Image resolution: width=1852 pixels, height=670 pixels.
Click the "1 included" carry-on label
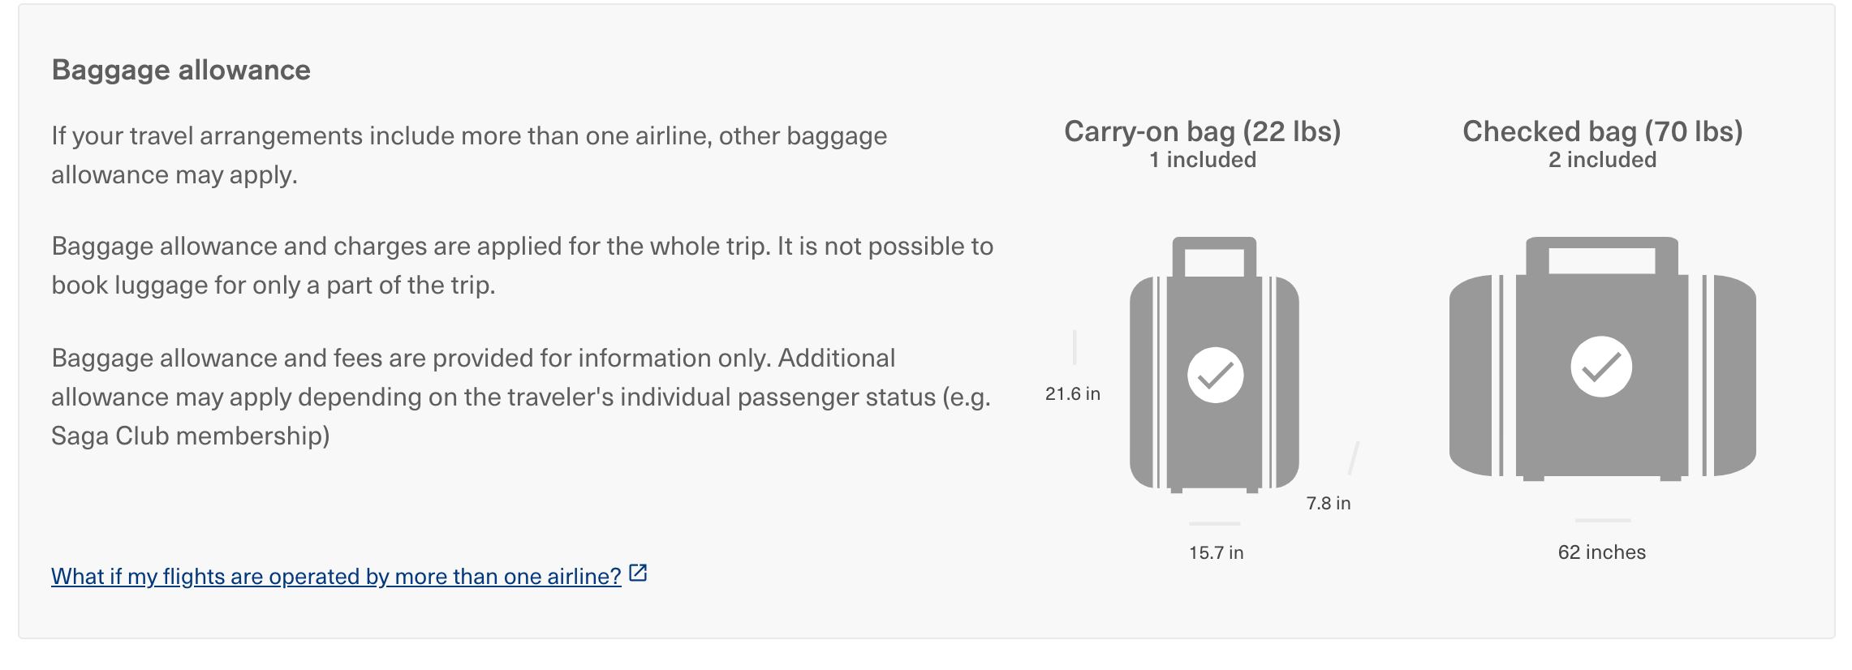(1202, 160)
